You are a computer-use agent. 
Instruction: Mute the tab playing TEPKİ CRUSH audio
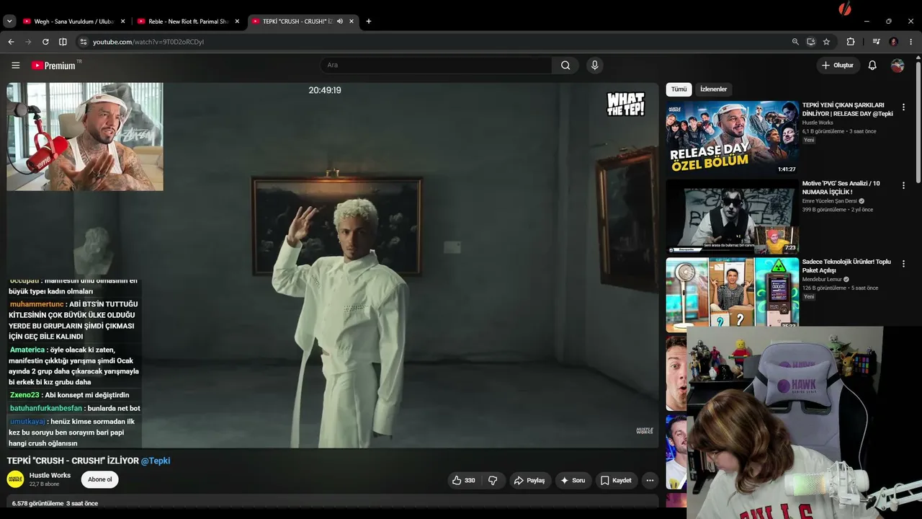coord(340,22)
